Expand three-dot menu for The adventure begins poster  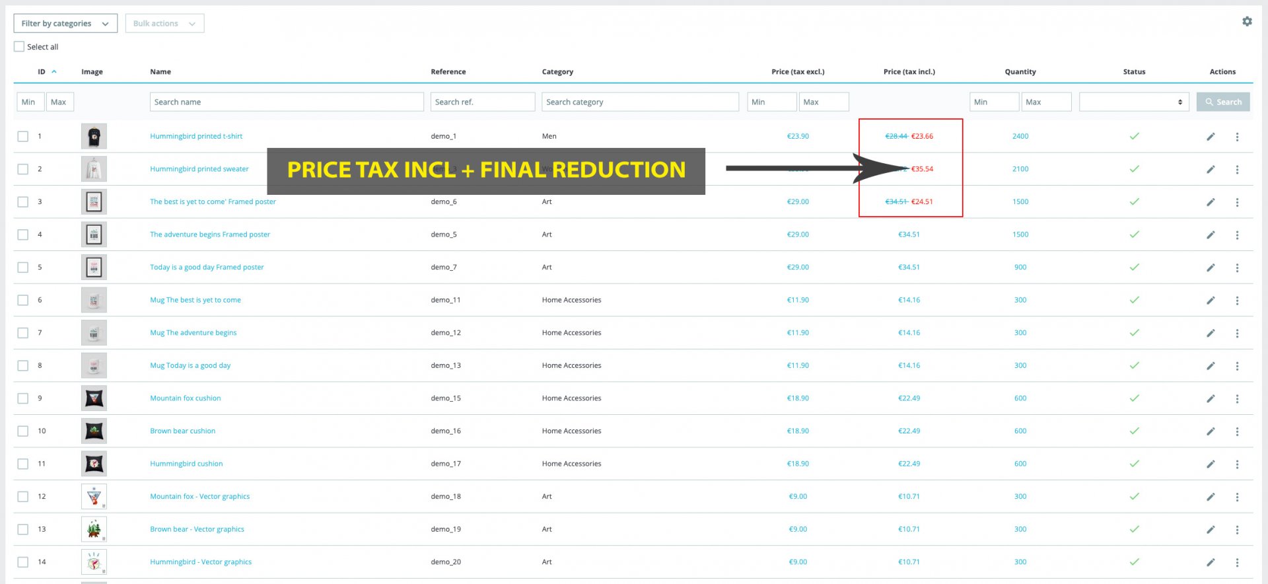coord(1237,235)
